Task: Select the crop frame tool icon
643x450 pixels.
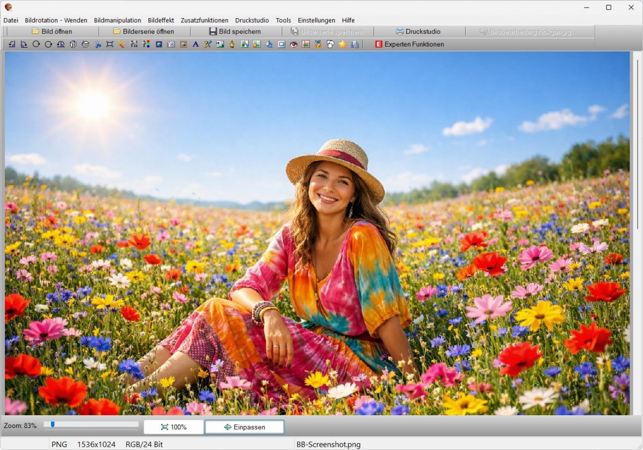Action: coord(109,44)
